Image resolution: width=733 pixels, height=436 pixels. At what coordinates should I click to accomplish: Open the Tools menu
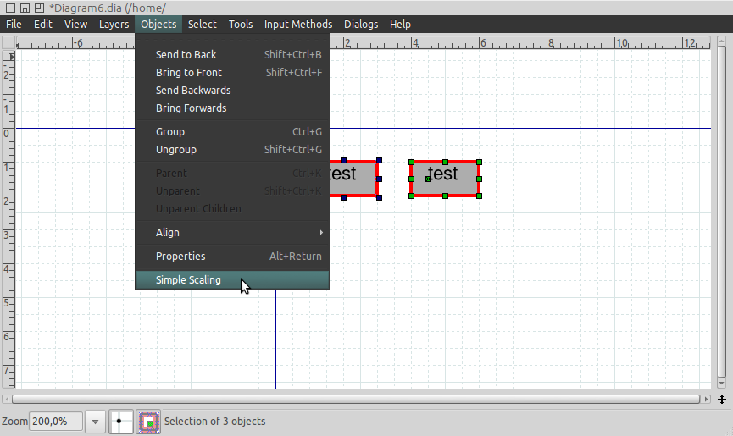click(x=241, y=25)
